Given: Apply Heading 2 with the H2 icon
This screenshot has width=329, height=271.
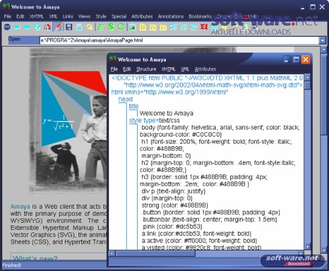Looking at the screenshot, I should (x=153, y=27).
